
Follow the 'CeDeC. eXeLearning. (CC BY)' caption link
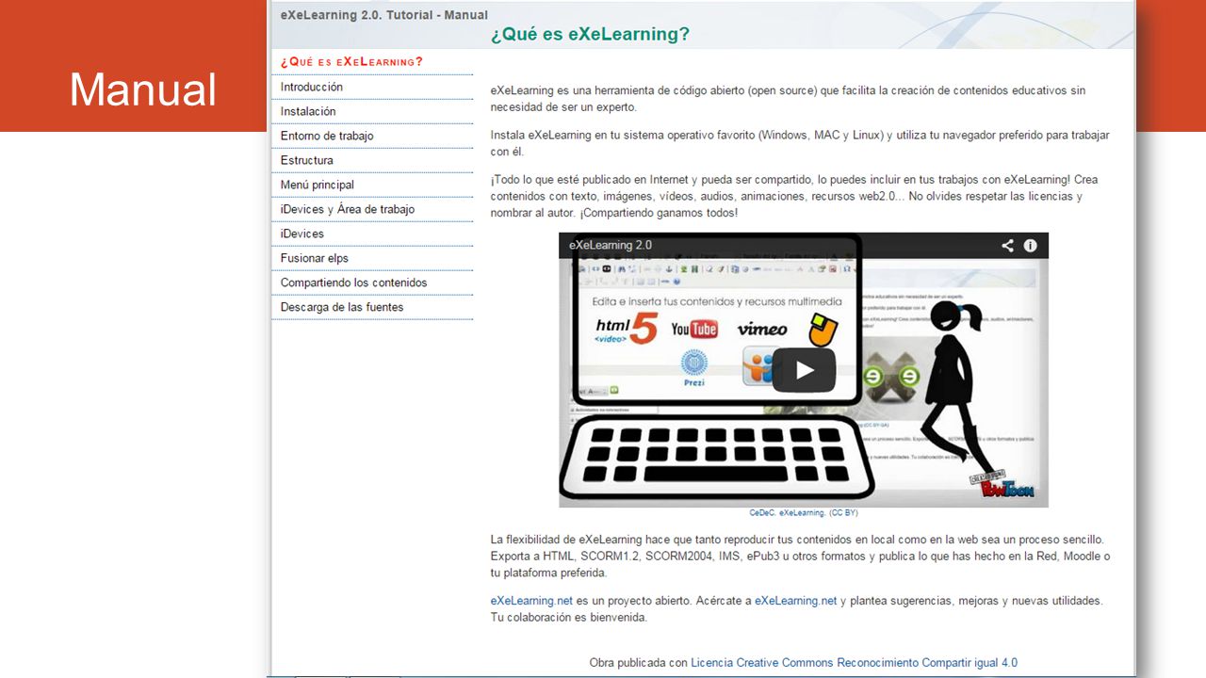[x=804, y=513]
